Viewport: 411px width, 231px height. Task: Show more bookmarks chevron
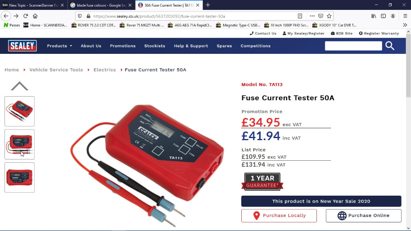coord(405,25)
